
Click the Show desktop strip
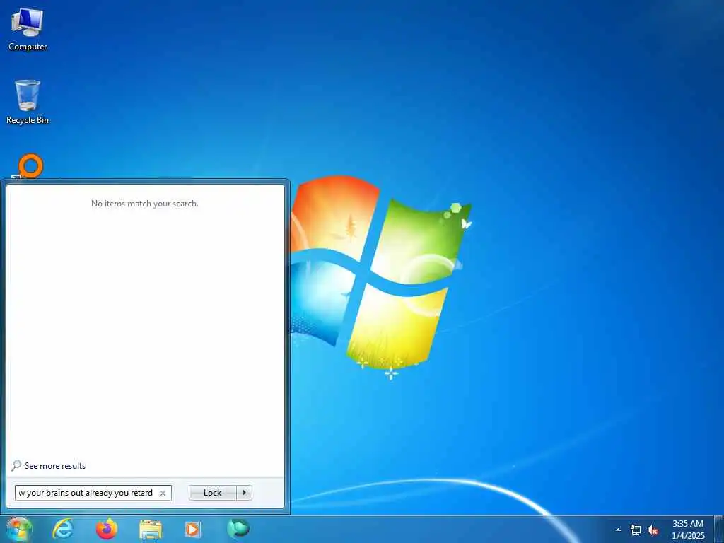tap(718, 529)
